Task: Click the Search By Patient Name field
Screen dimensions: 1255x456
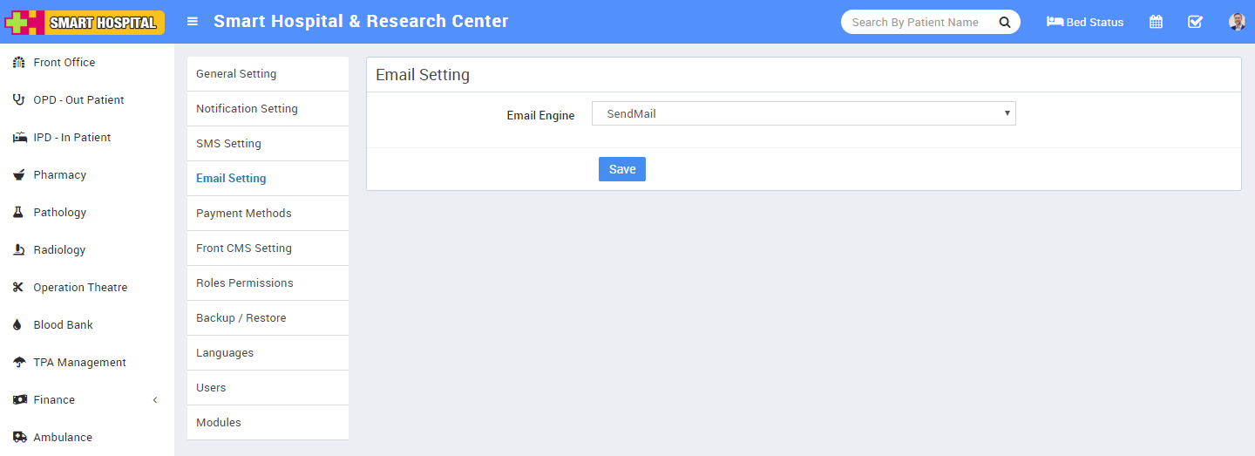Action: (915, 22)
